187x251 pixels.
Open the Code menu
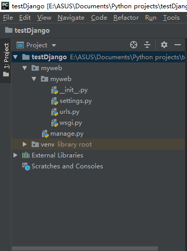(99, 18)
